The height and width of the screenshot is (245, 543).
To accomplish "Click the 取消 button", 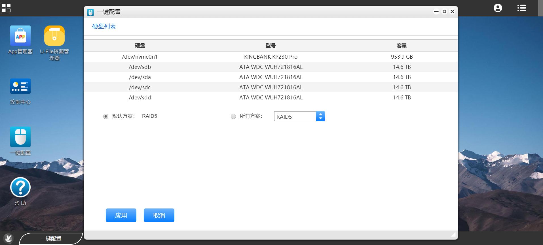I will tap(159, 215).
